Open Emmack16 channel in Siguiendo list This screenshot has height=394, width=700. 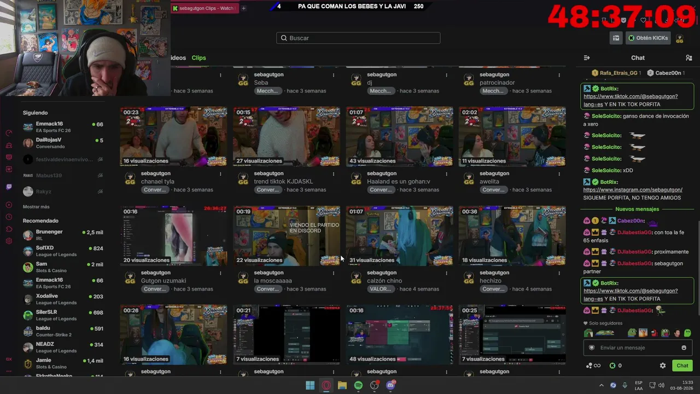(63, 127)
